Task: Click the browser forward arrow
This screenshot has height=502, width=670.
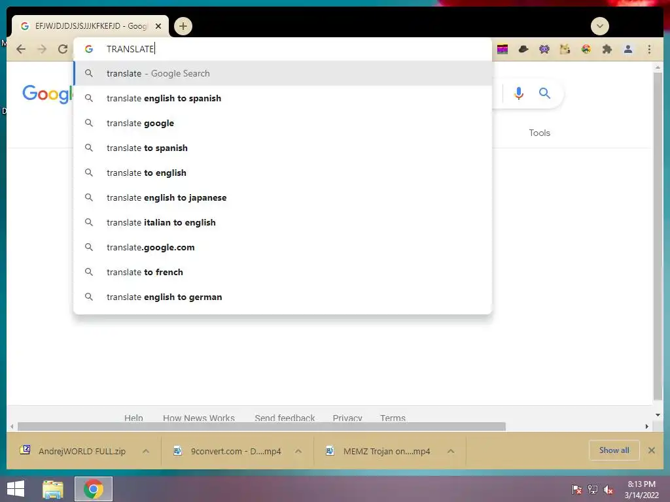Action: [x=42, y=49]
